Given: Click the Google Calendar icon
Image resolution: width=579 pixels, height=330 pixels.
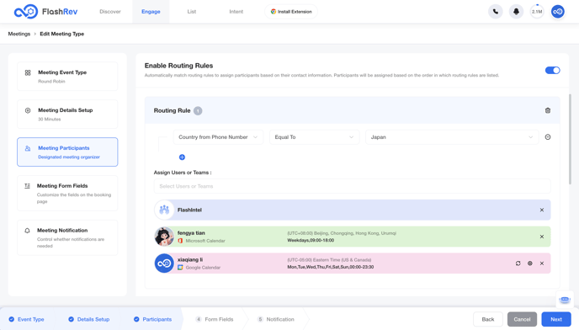Looking at the screenshot, I should pos(180,267).
